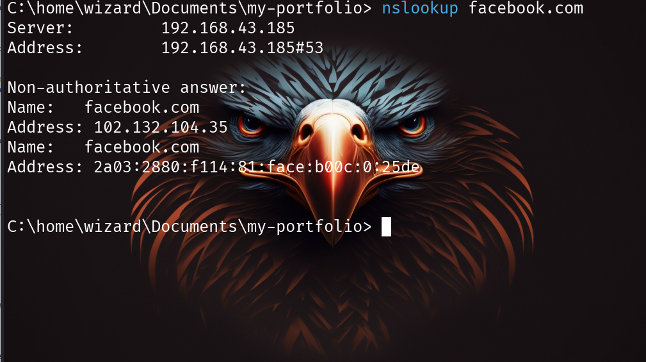
Task: Click the IPv4 address 102.132.104.35
Action: 161,127
